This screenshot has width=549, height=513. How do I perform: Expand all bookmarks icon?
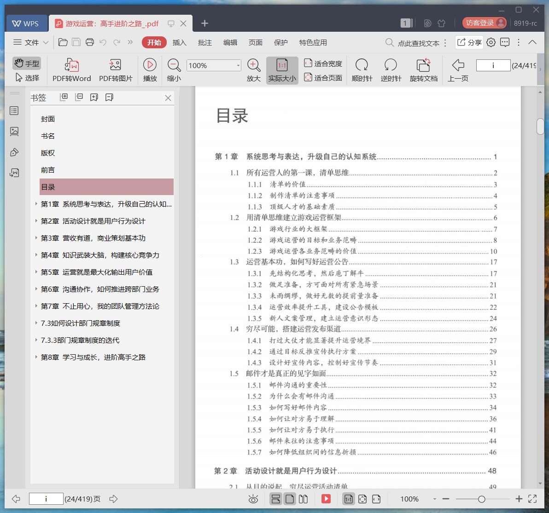point(64,97)
